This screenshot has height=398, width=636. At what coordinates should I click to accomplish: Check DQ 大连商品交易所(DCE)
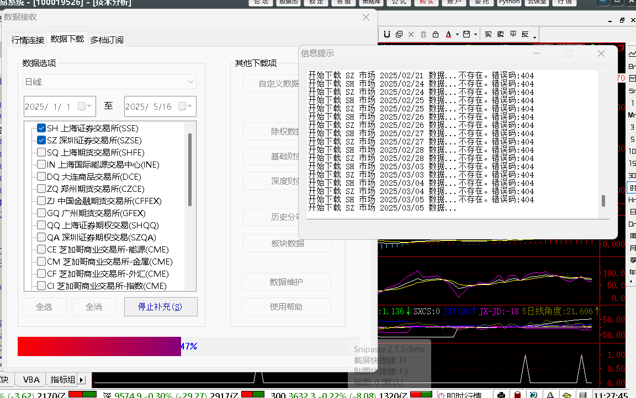pyautogui.click(x=41, y=176)
